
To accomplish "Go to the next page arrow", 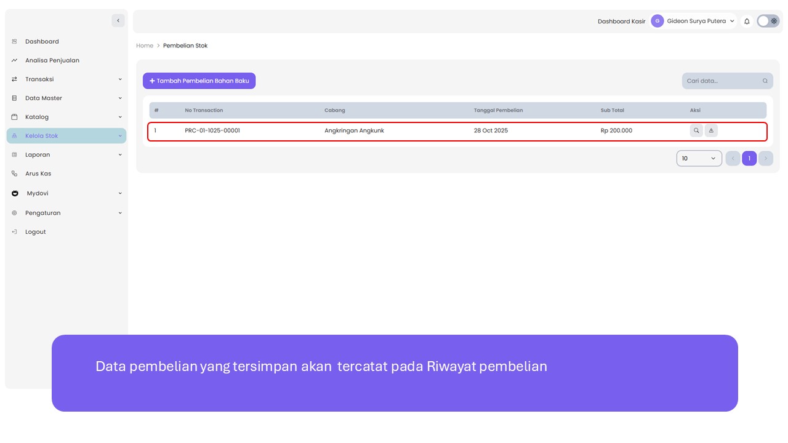I will [x=765, y=159].
